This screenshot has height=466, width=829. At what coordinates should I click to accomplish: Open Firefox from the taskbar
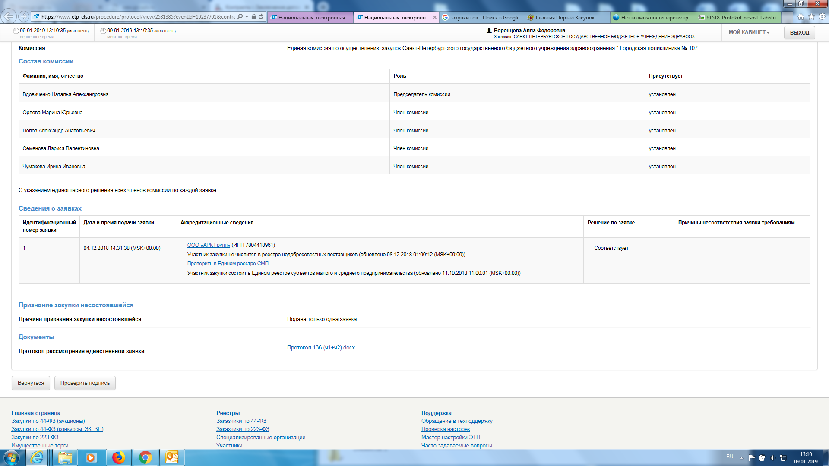click(118, 457)
